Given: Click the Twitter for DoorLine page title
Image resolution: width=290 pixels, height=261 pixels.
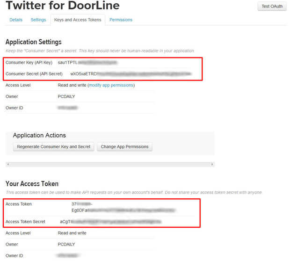Looking at the screenshot, I should click(63, 6).
